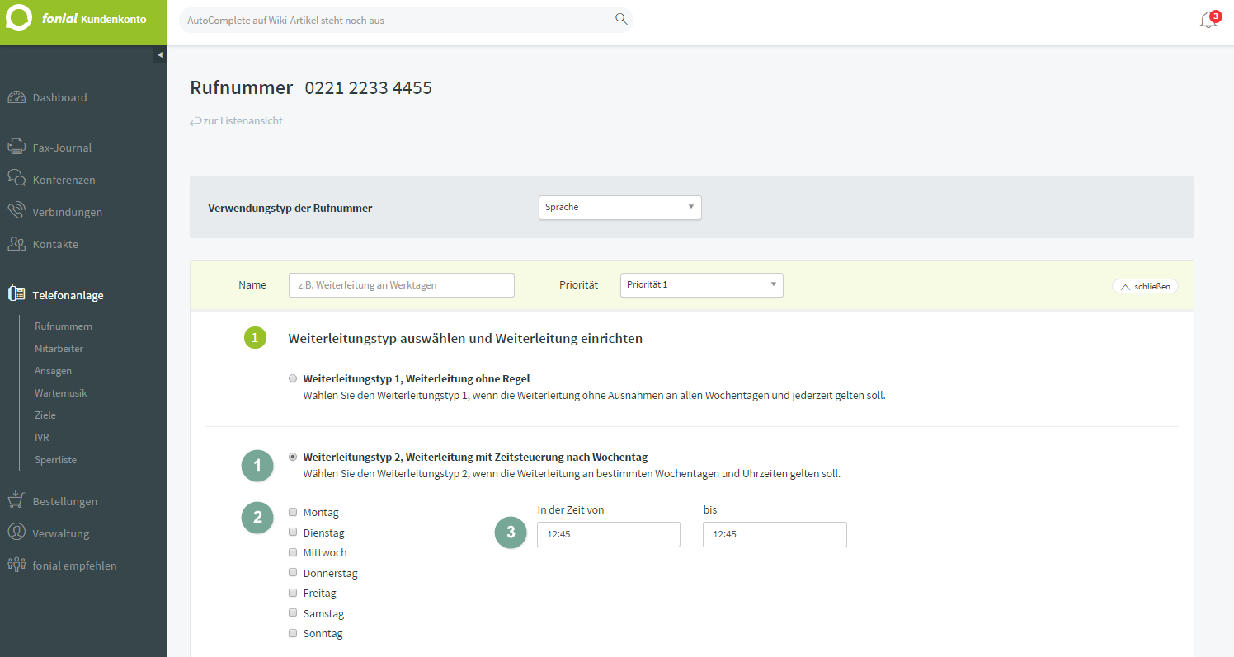Open IVR submenu entry
Screen dimensions: 1234x657
[x=42, y=438]
